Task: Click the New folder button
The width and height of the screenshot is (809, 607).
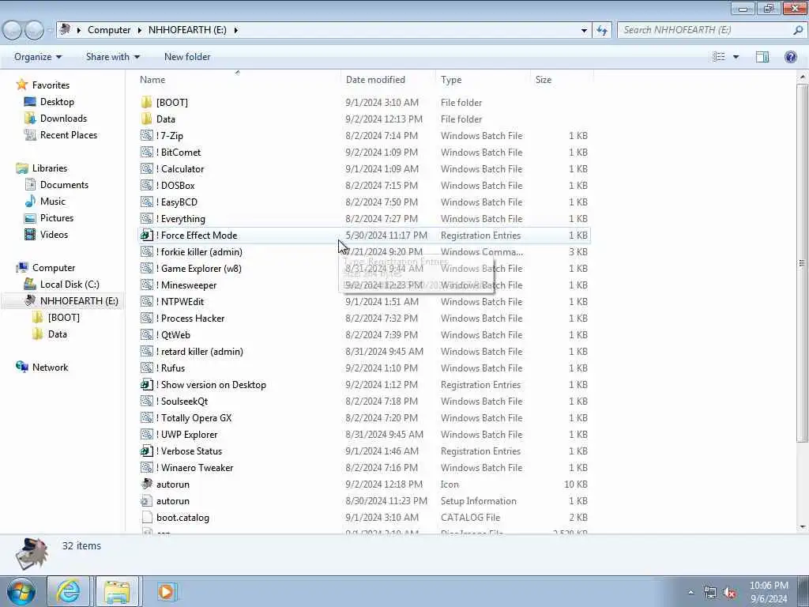Action: click(x=187, y=57)
